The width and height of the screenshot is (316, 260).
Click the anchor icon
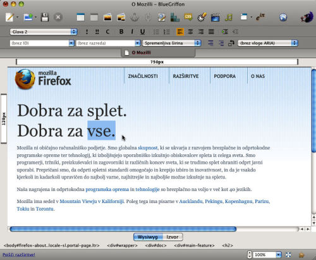click(x=135, y=17)
